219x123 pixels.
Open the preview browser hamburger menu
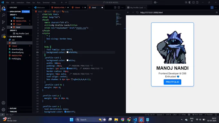(217, 13)
